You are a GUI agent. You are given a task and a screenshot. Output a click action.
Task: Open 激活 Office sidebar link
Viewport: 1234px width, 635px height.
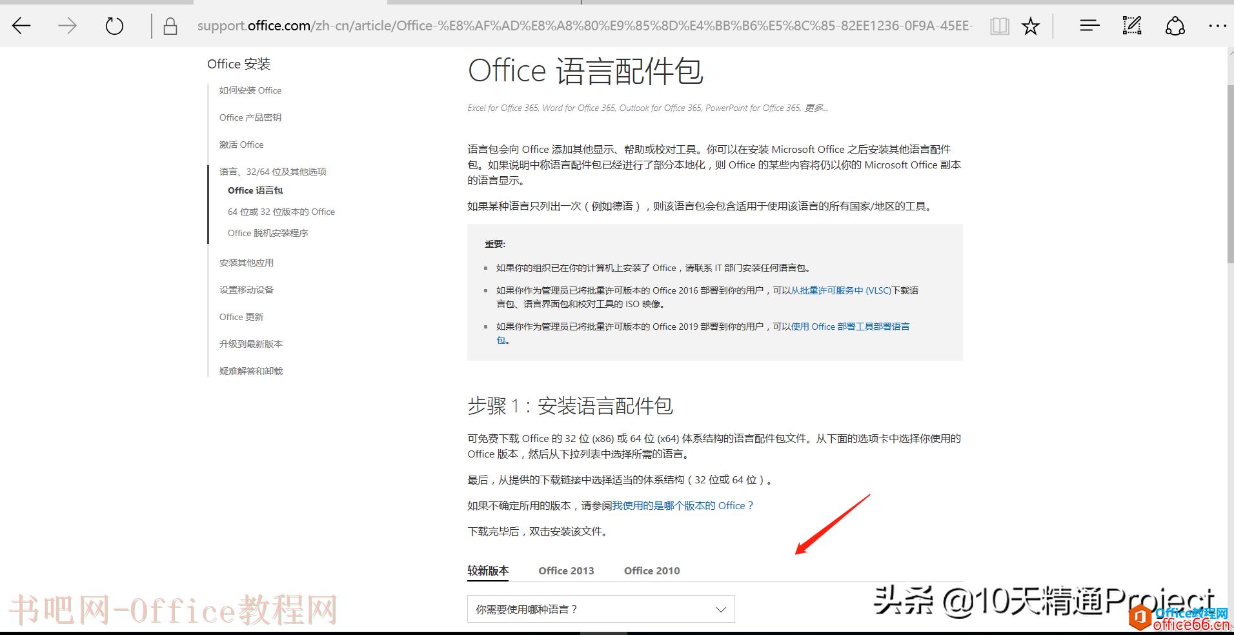[241, 145]
